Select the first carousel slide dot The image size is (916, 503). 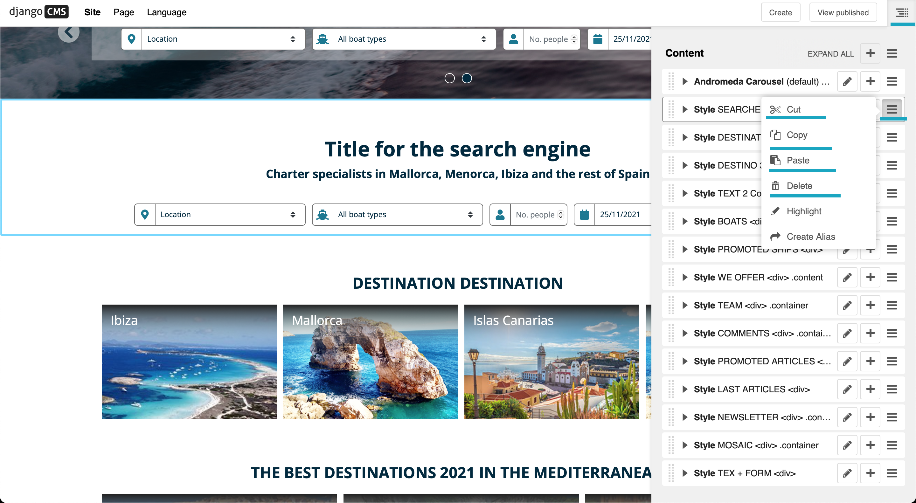click(x=449, y=78)
